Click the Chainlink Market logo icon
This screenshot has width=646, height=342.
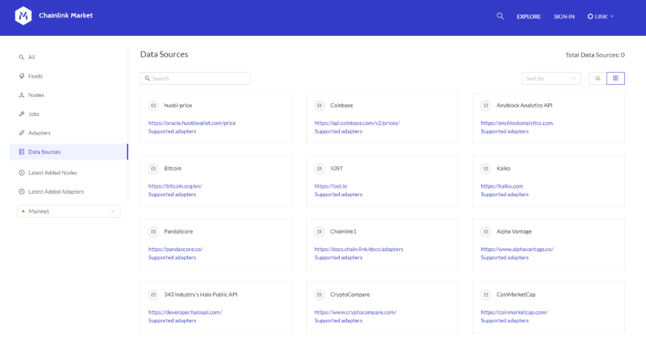click(23, 16)
